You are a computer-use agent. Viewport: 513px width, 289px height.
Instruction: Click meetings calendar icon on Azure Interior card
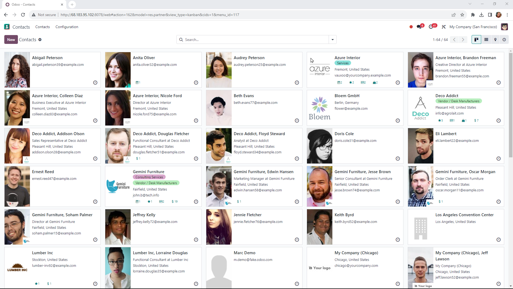pos(340,82)
